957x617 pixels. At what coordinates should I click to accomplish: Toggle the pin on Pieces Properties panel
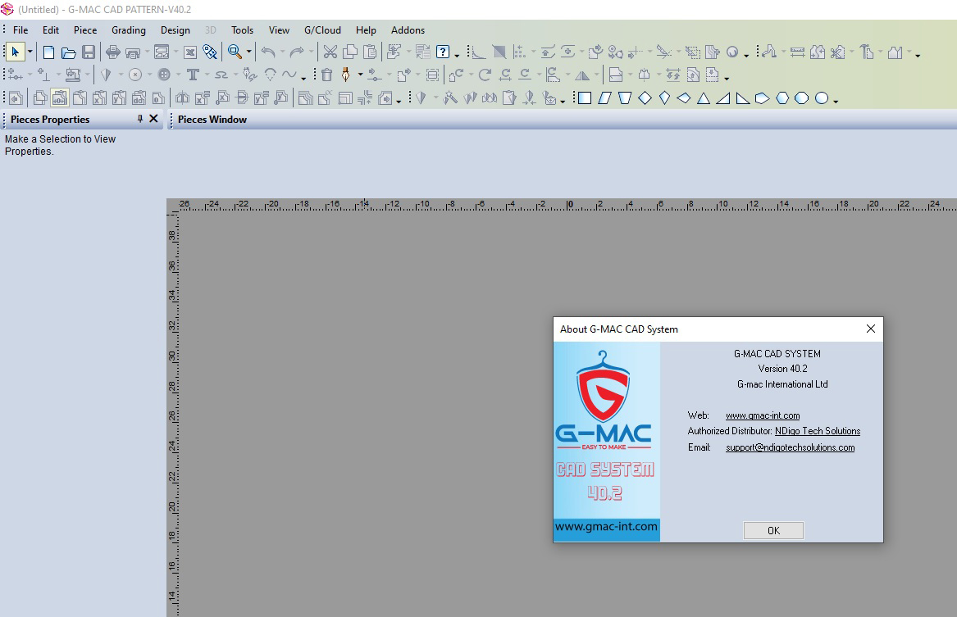[x=139, y=119]
